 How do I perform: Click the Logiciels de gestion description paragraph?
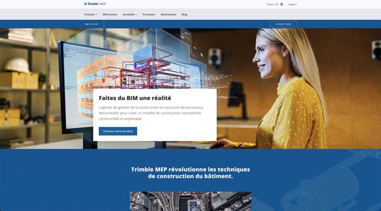[x=151, y=113]
